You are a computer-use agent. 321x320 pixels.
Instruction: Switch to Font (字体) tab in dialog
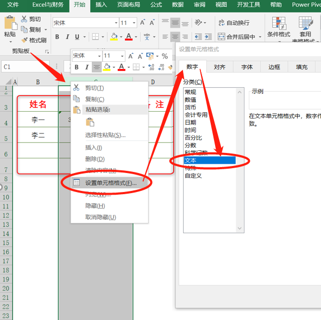[247, 67]
